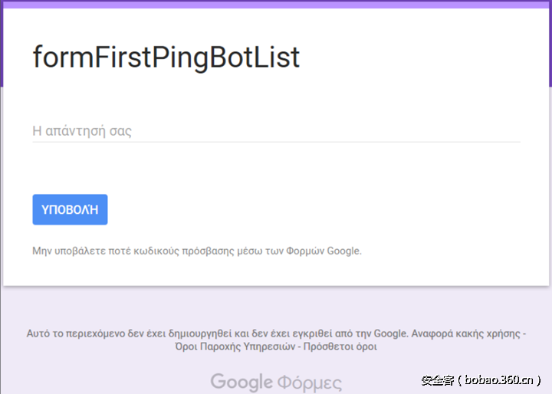Click the 安全客 watermark characters
552x394 pixels.
[437, 379]
